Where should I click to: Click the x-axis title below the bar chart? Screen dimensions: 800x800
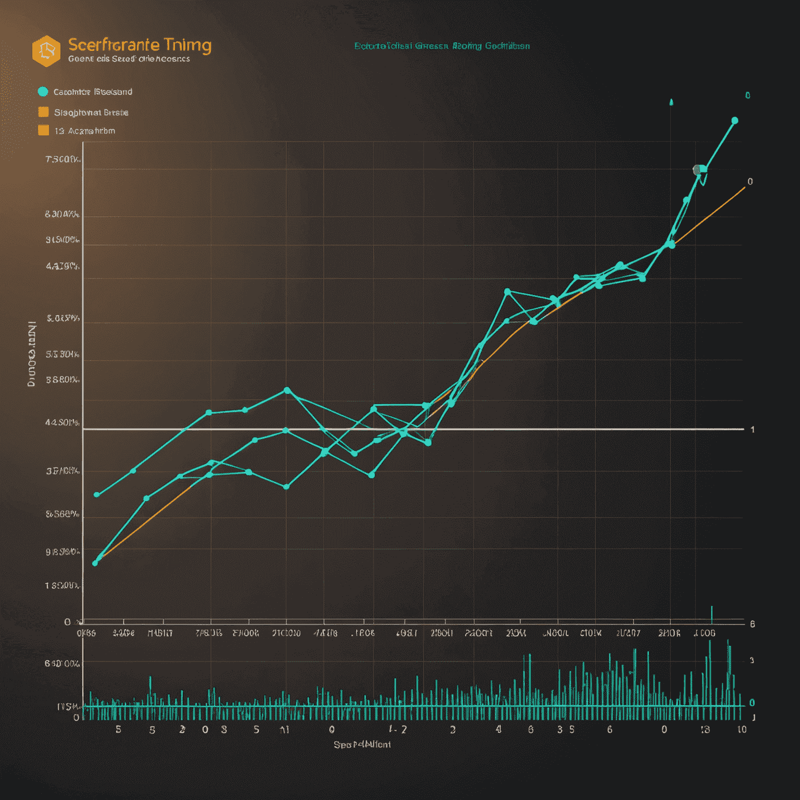click(362, 745)
